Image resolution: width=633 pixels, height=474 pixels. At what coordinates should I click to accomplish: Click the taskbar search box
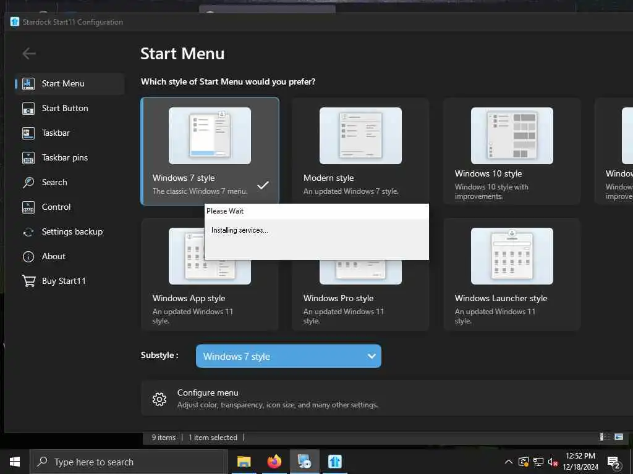tap(129, 462)
